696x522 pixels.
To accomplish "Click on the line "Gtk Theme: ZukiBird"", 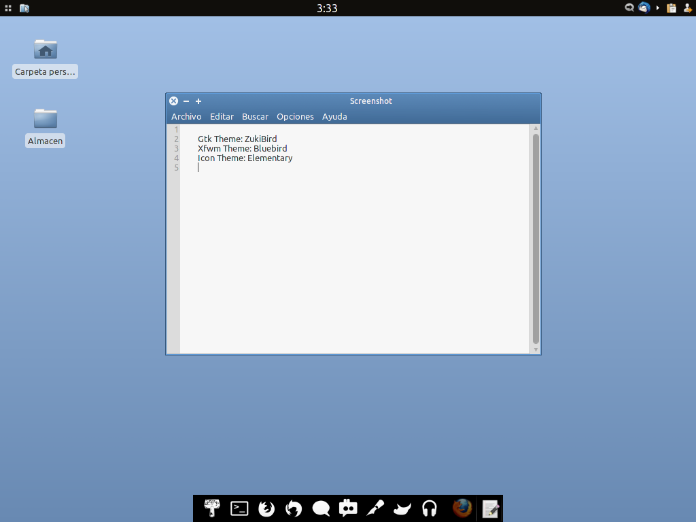I will (x=237, y=139).
